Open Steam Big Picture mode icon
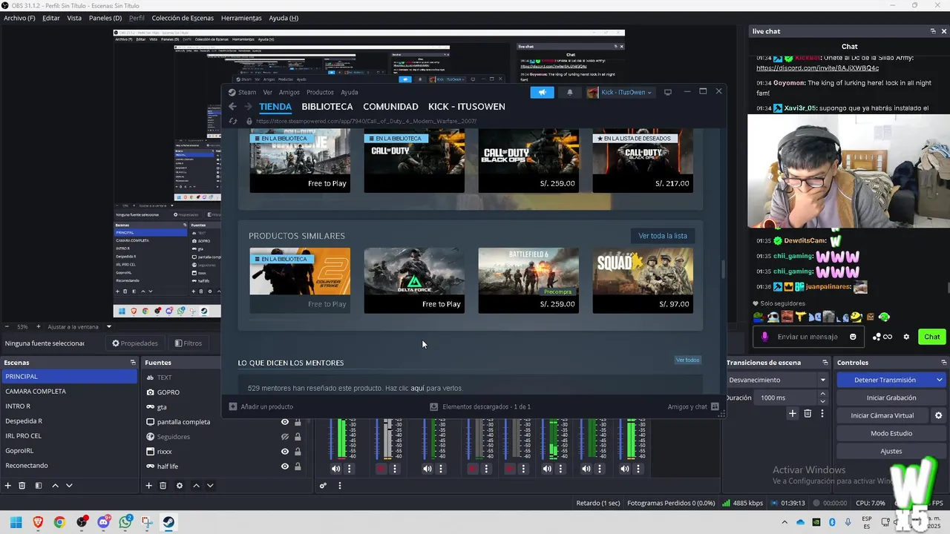This screenshot has width=950, height=534. coord(668,92)
